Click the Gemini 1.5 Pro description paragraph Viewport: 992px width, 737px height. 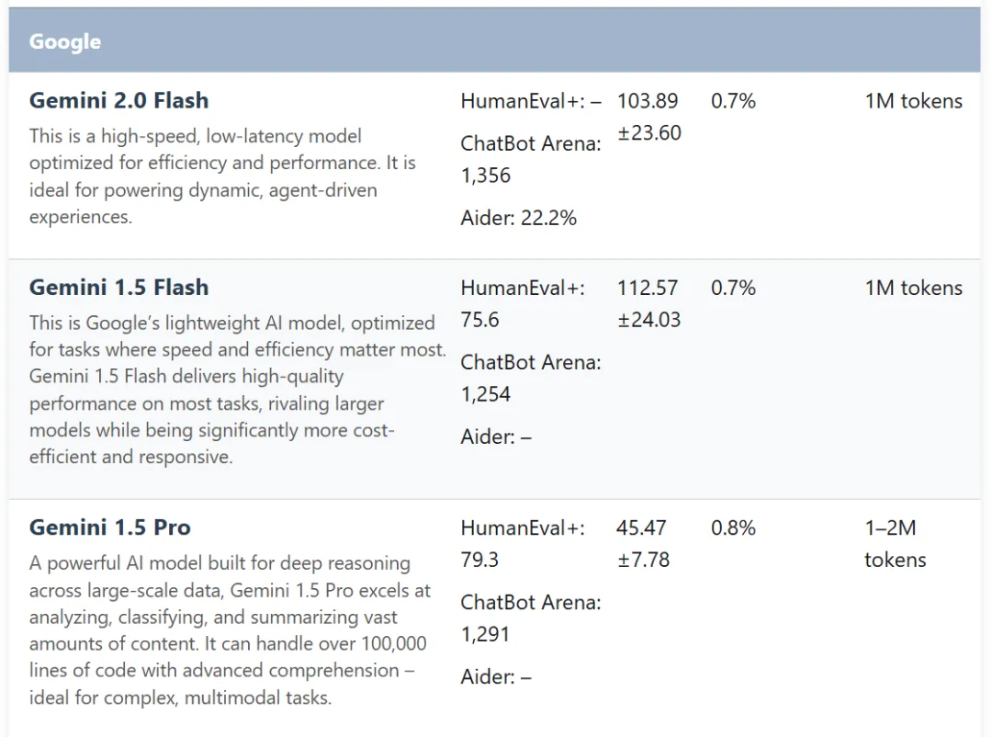[231, 630]
